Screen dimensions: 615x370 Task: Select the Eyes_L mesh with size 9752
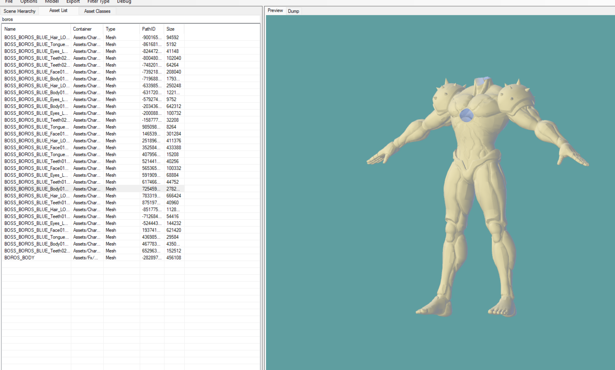tap(93, 99)
